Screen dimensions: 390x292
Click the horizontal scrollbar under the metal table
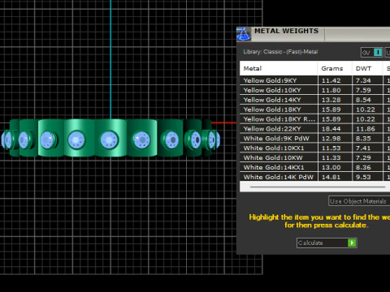[318, 187]
